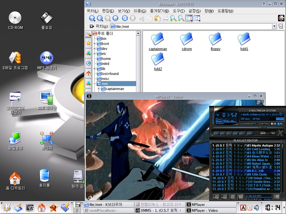
Task: Click the Print icon in Konqueror toolbar
Action: click(165, 18)
